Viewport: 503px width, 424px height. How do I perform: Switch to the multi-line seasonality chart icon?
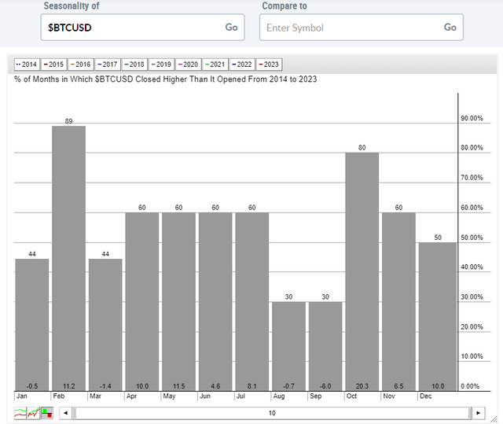[20, 412]
